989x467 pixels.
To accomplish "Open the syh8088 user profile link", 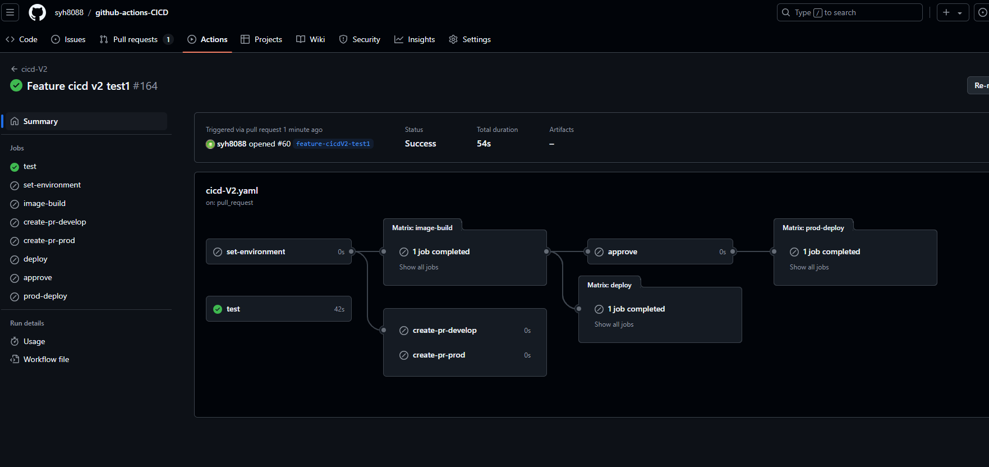I will tap(69, 12).
